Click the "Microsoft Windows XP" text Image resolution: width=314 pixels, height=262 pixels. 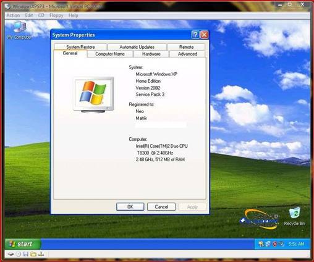pyautogui.click(x=156, y=74)
